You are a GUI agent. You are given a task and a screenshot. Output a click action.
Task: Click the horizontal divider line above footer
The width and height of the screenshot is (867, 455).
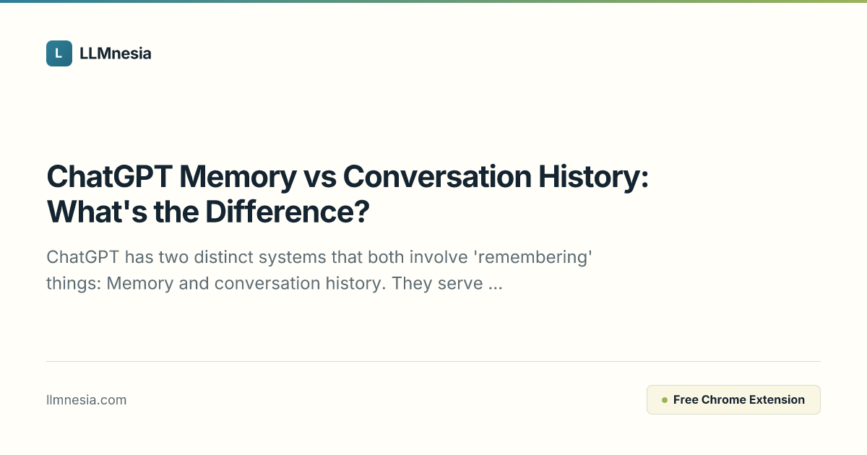433,361
